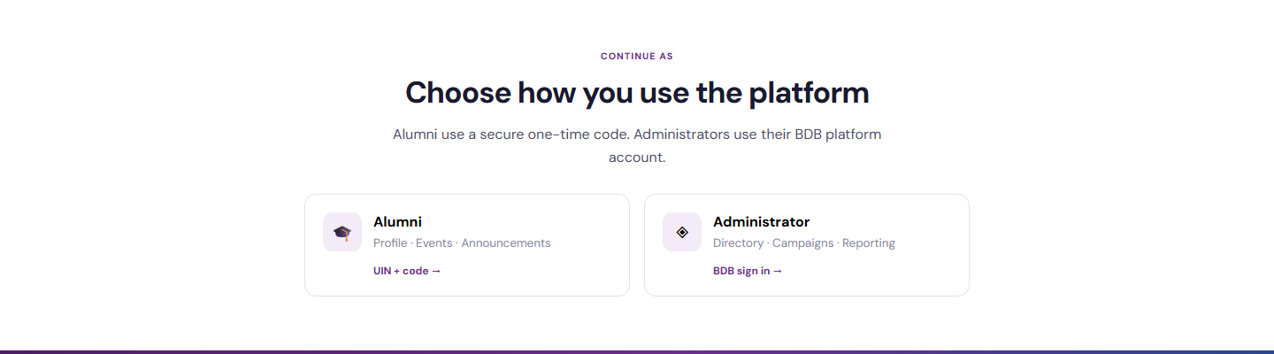Image resolution: width=1274 pixels, height=354 pixels.
Task: Click 'Events' in the Alumni card
Action: pyautogui.click(x=434, y=242)
